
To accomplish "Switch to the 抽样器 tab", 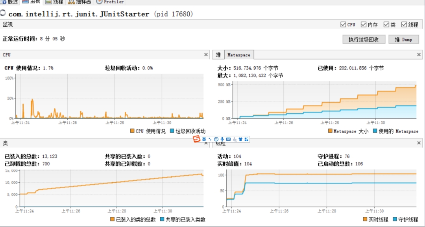I will [x=79, y=2].
